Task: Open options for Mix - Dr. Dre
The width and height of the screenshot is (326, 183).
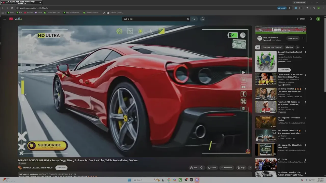Action: pyautogui.click(x=305, y=160)
